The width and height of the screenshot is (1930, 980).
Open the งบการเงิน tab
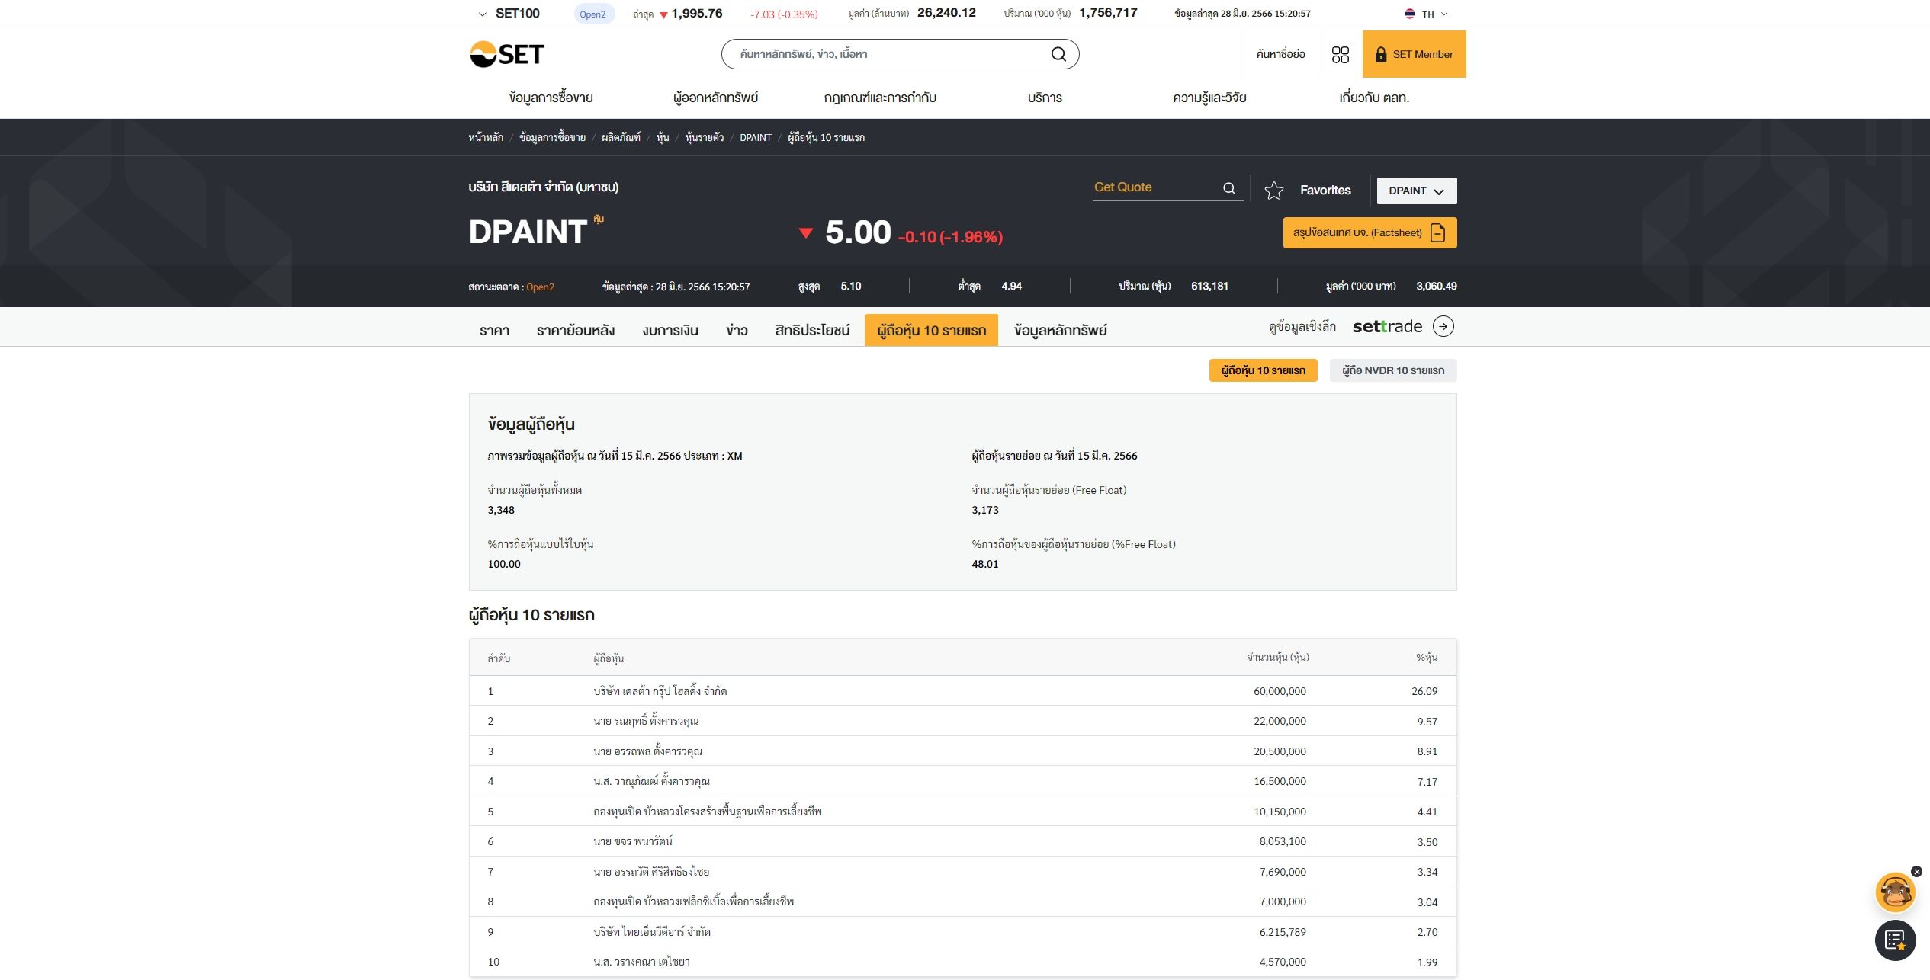[x=670, y=331]
